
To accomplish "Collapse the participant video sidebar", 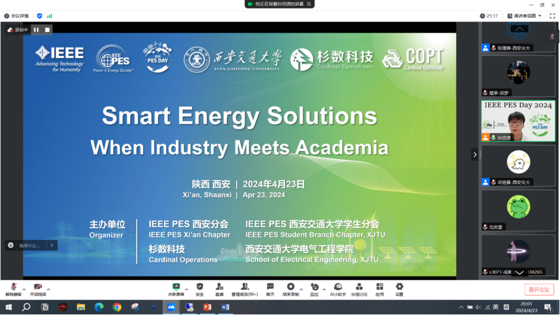I will pos(475,155).
